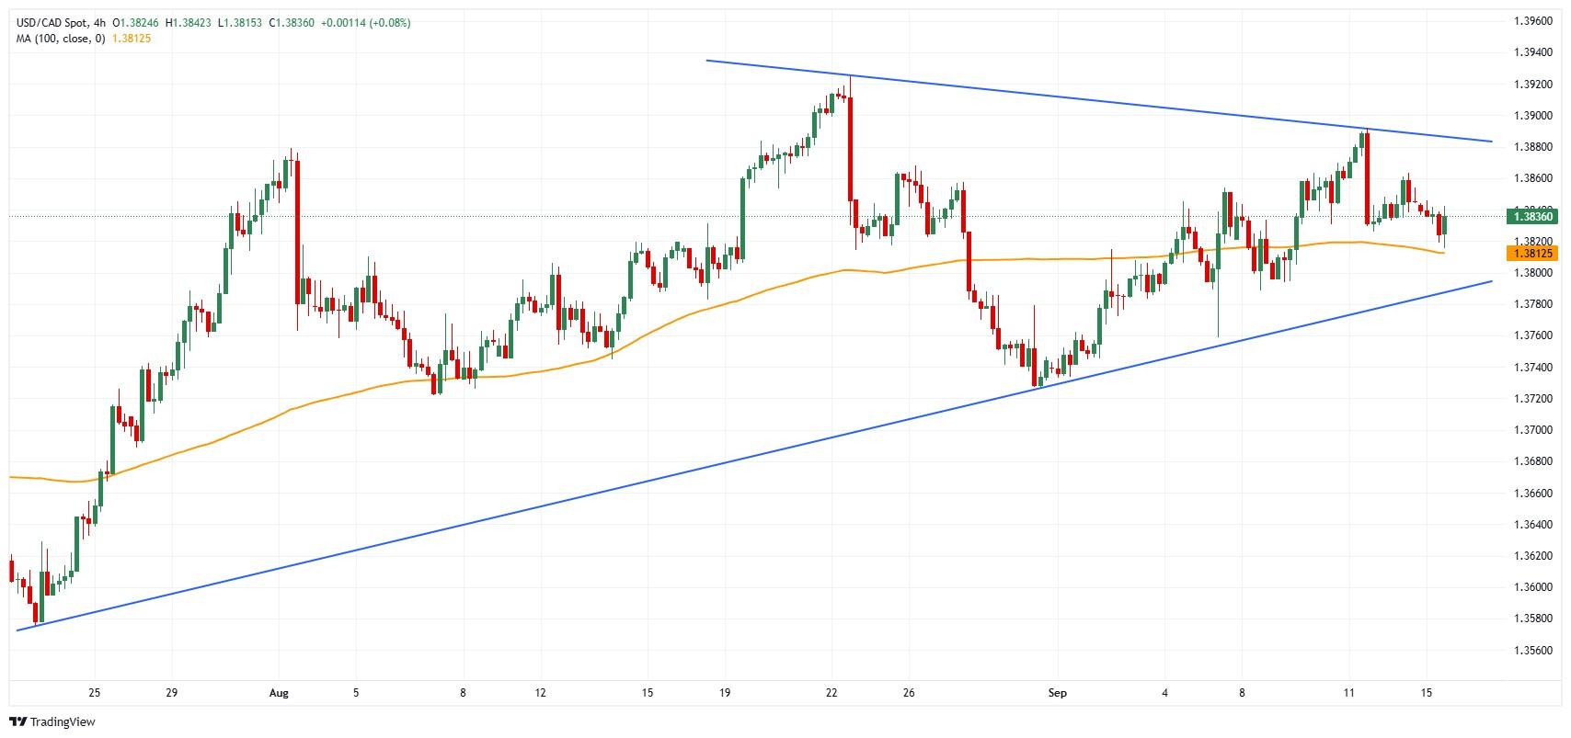Screen dimensions: 1571x738
Task: Click the 1.36600 price axis label
Action: pyautogui.click(x=1531, y=493)
